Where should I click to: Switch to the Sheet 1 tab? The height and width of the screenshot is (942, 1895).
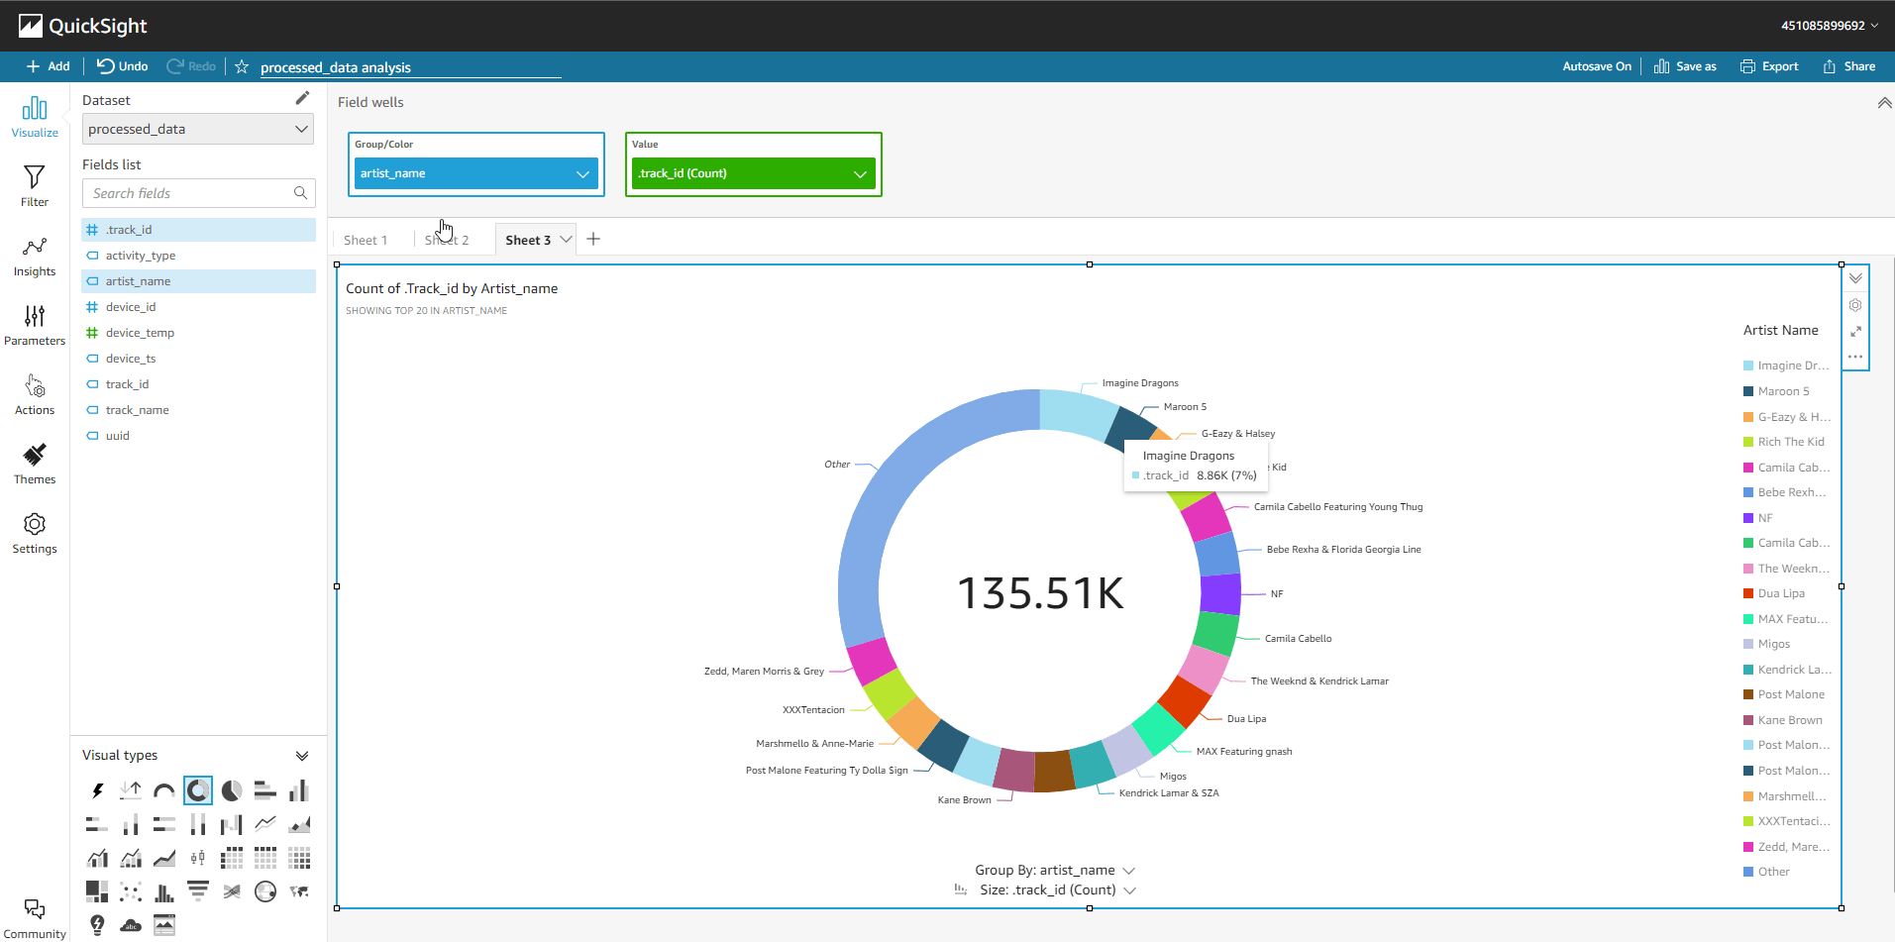click(x=366, y=240)
